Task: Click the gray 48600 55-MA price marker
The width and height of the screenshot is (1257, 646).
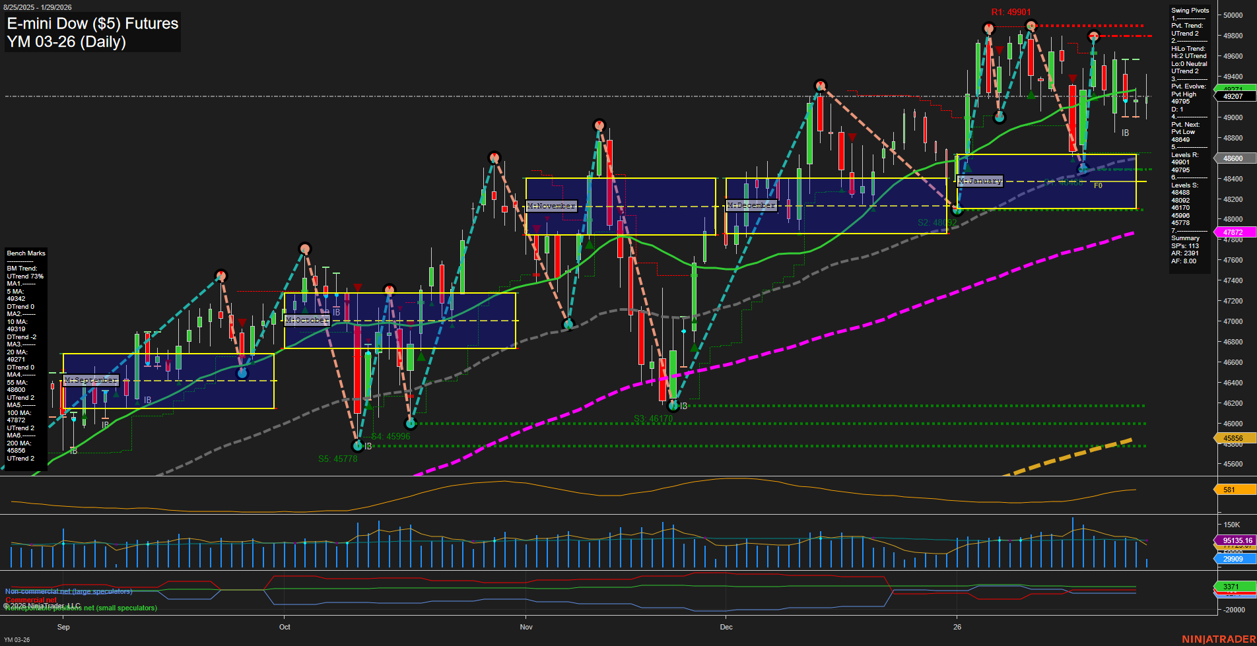Action: coord(1237,158)
